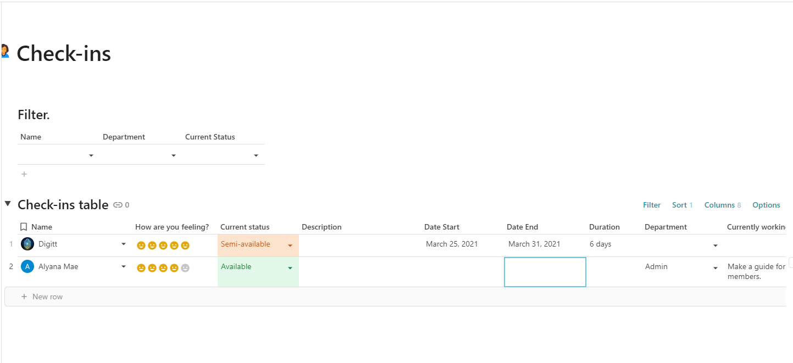
Task: Click the link icon next to Check-ins table
Action: pyautogui.click(x=118, y=205)
